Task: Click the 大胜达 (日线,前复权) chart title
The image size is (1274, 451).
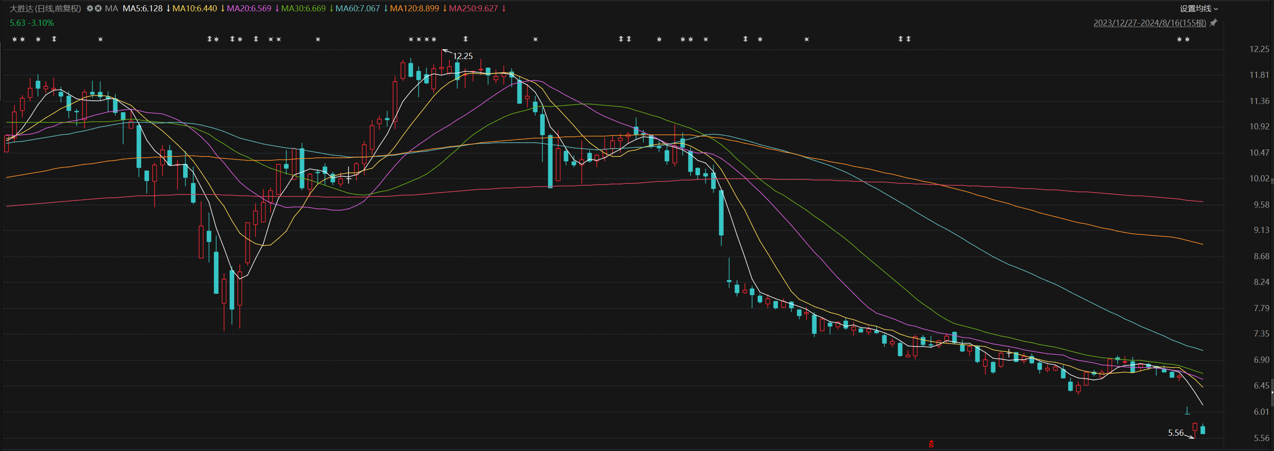Action: tap(45, 8)
